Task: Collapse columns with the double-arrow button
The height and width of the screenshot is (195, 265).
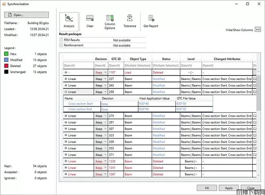Action: coord(258,30)
